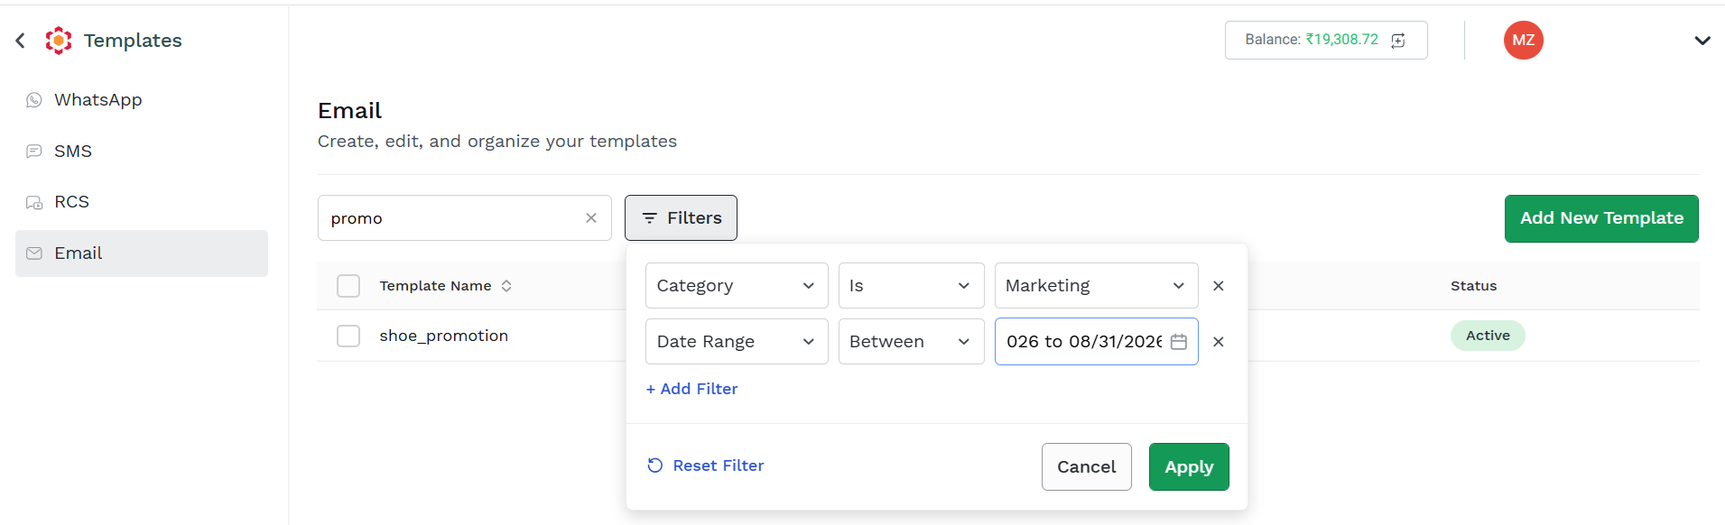
Task: Click the Add Filter link
Action: pyautogui.click(x=692, y=389)
